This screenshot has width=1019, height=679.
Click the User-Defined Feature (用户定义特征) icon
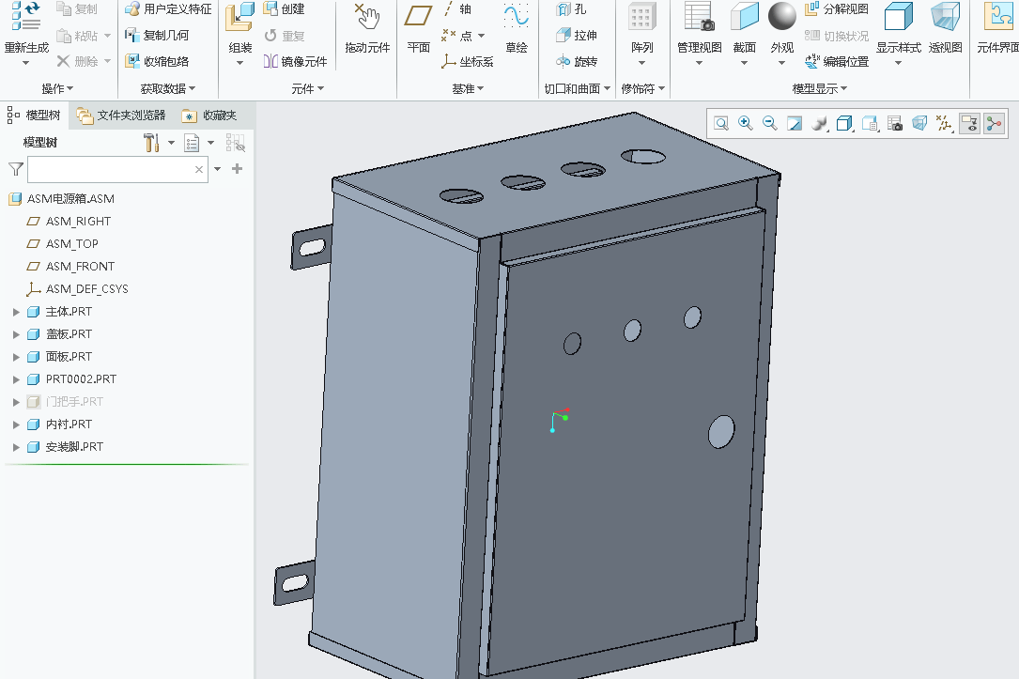132,9
